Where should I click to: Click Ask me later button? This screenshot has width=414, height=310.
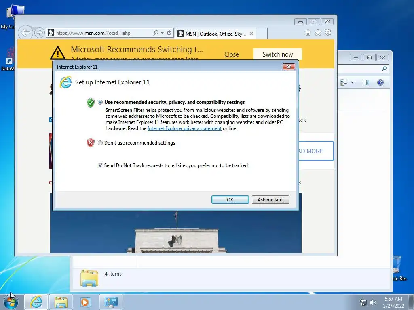point(270,199)
